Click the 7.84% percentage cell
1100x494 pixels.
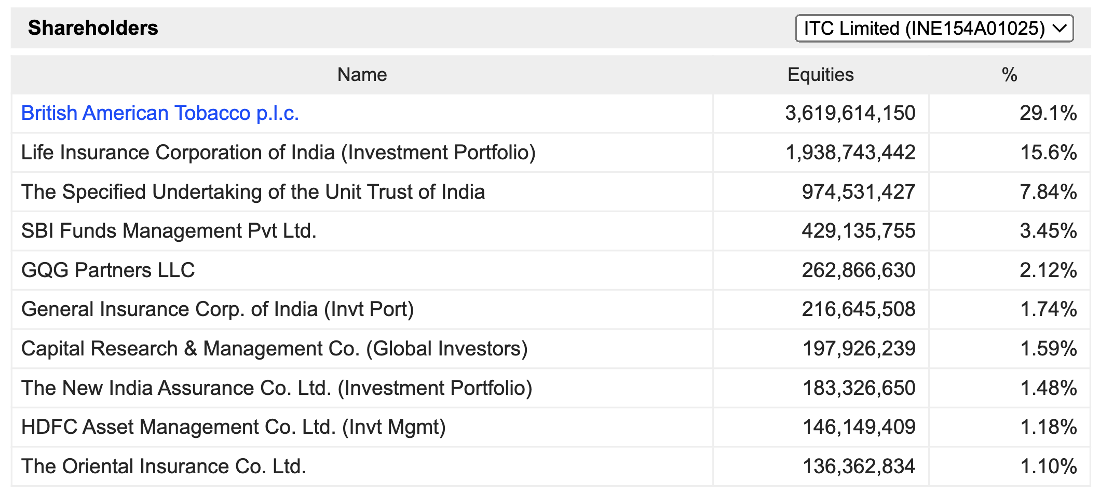[1048, 192]
